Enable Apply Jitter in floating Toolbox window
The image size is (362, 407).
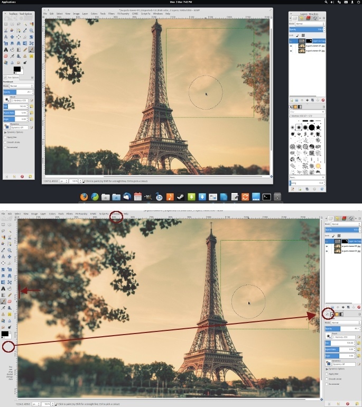click(x=5, y=137)
